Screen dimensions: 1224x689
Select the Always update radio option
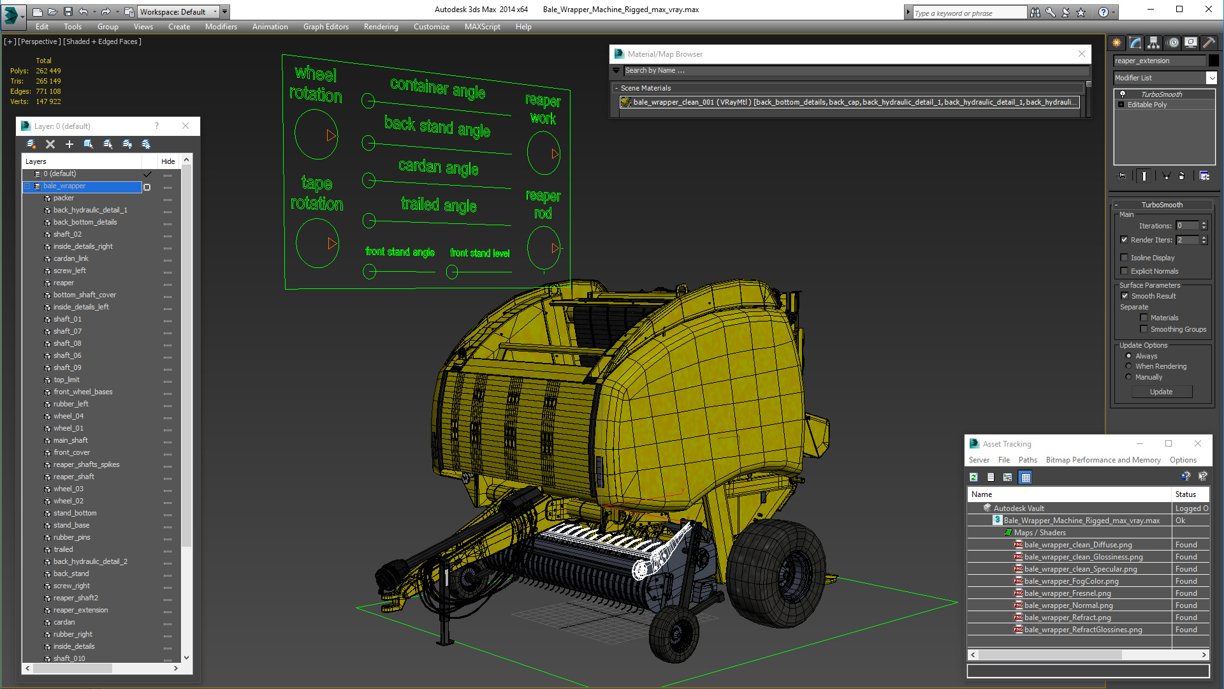click(1128, 356)
